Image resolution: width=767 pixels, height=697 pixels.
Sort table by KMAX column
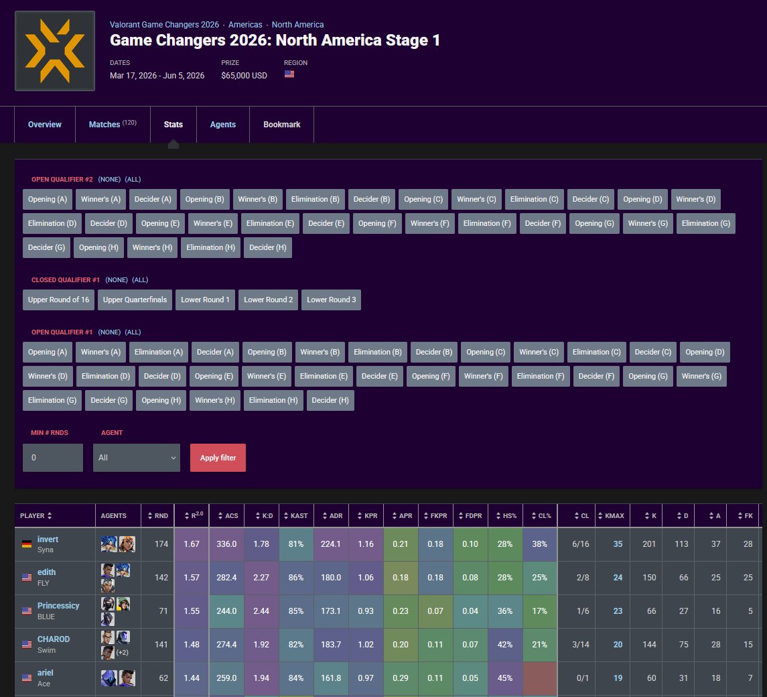612,516
